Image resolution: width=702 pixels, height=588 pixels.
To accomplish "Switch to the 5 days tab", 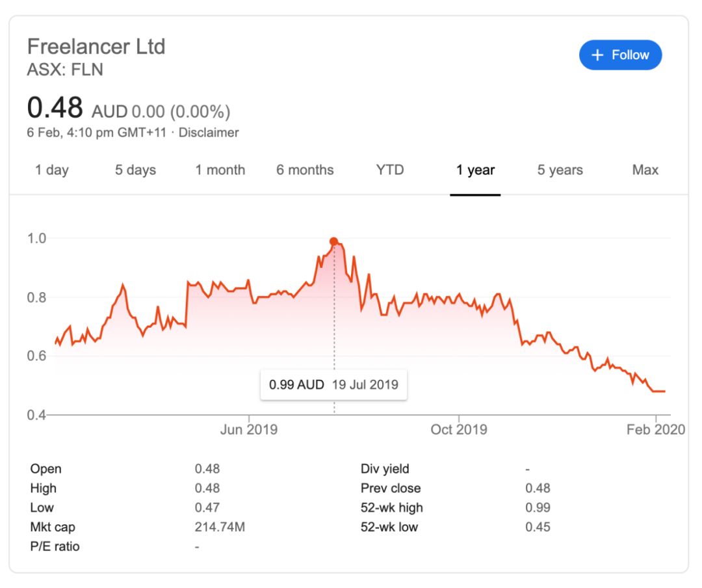I will point(137,170).
